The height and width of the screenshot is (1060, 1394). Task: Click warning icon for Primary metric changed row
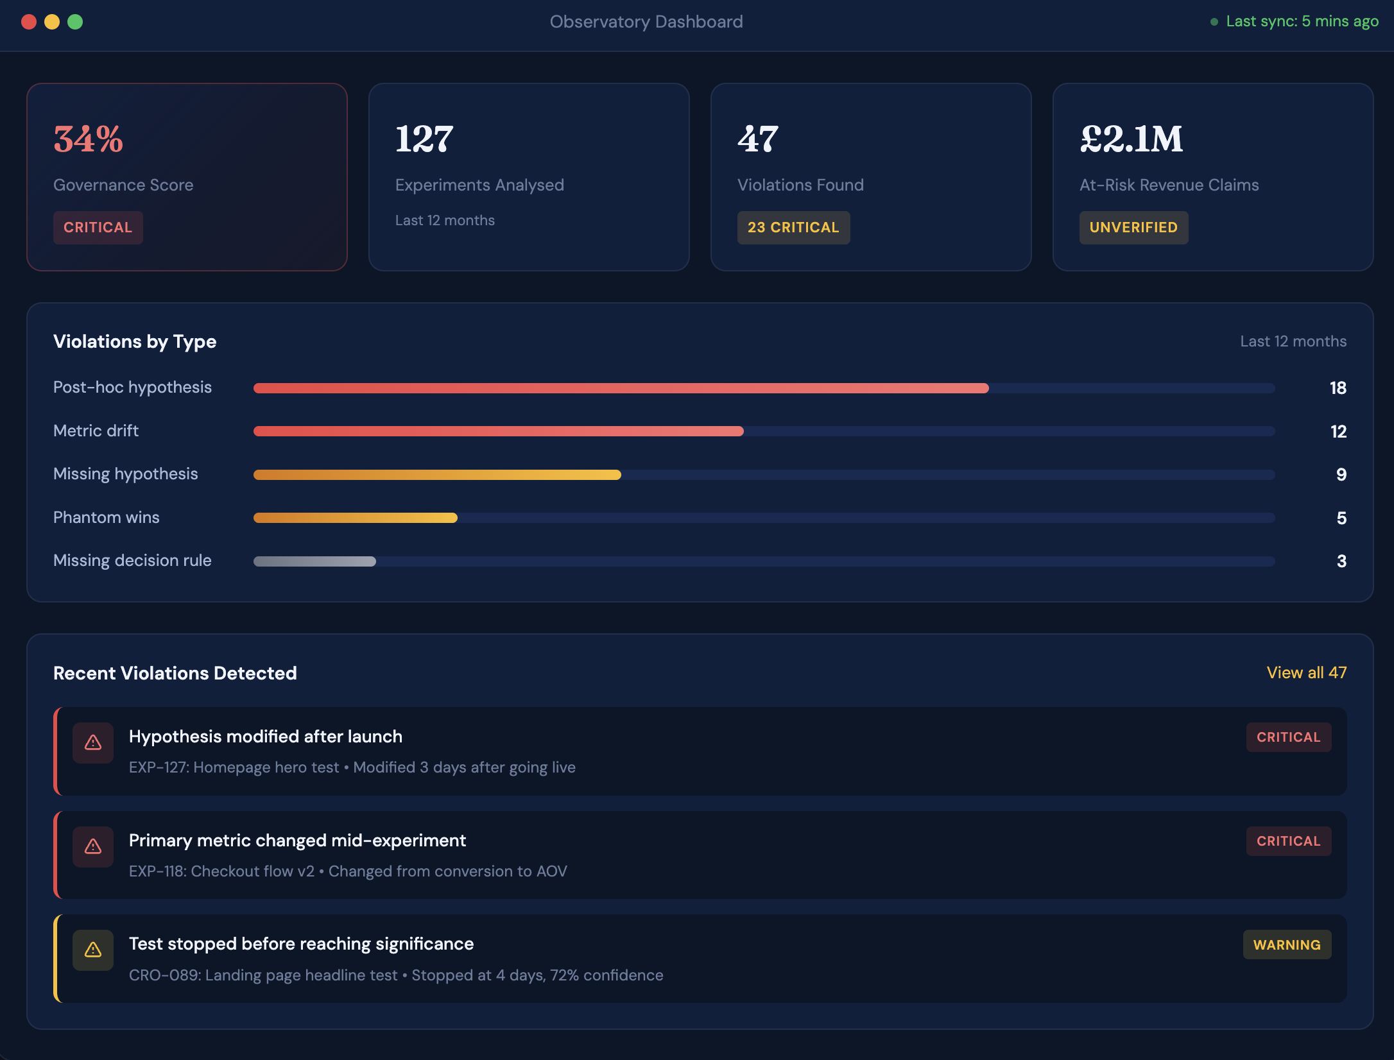click(x=93, y=846)
